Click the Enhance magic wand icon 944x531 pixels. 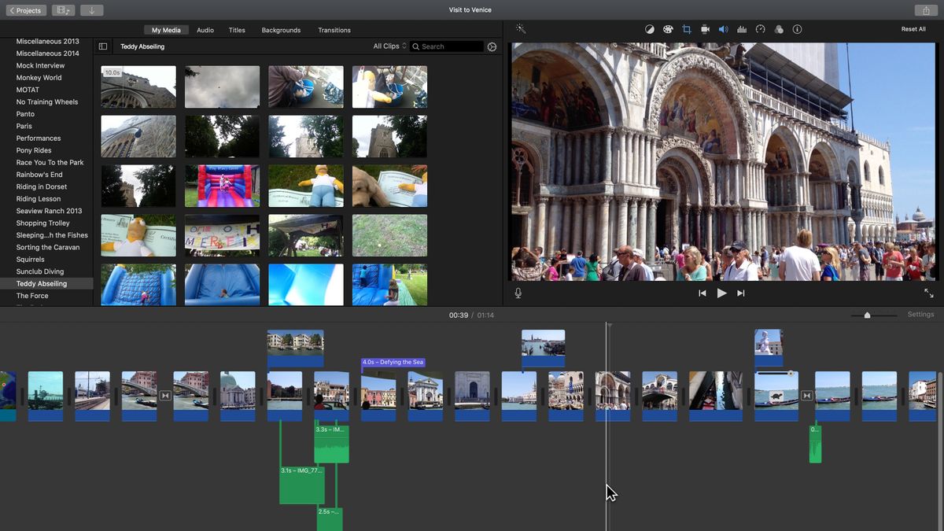point(519,29)
